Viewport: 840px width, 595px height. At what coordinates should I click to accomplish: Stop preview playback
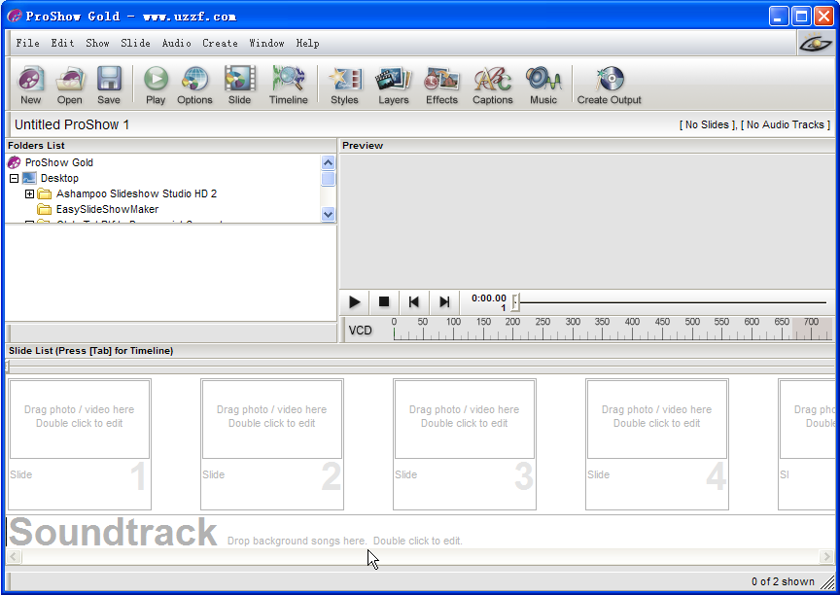(x=384, y=302)
